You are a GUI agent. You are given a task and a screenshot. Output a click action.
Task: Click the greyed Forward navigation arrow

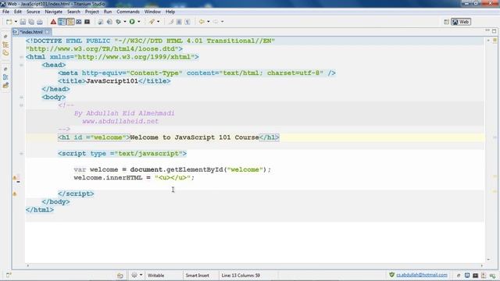click(216, 22)
